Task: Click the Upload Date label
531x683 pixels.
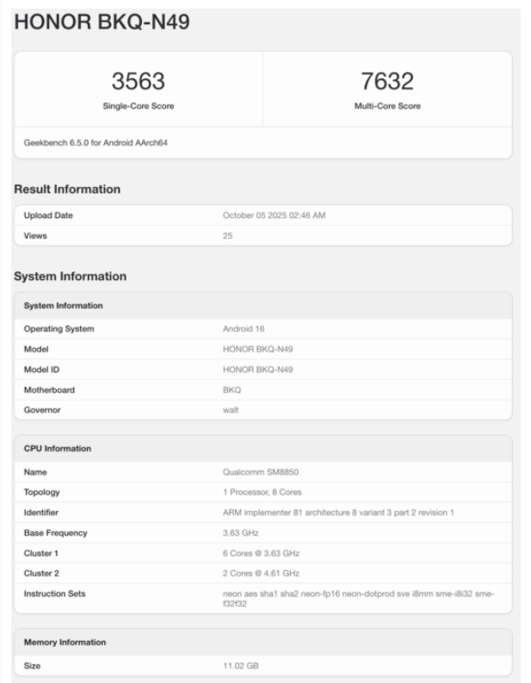Action: click(48, 215)
